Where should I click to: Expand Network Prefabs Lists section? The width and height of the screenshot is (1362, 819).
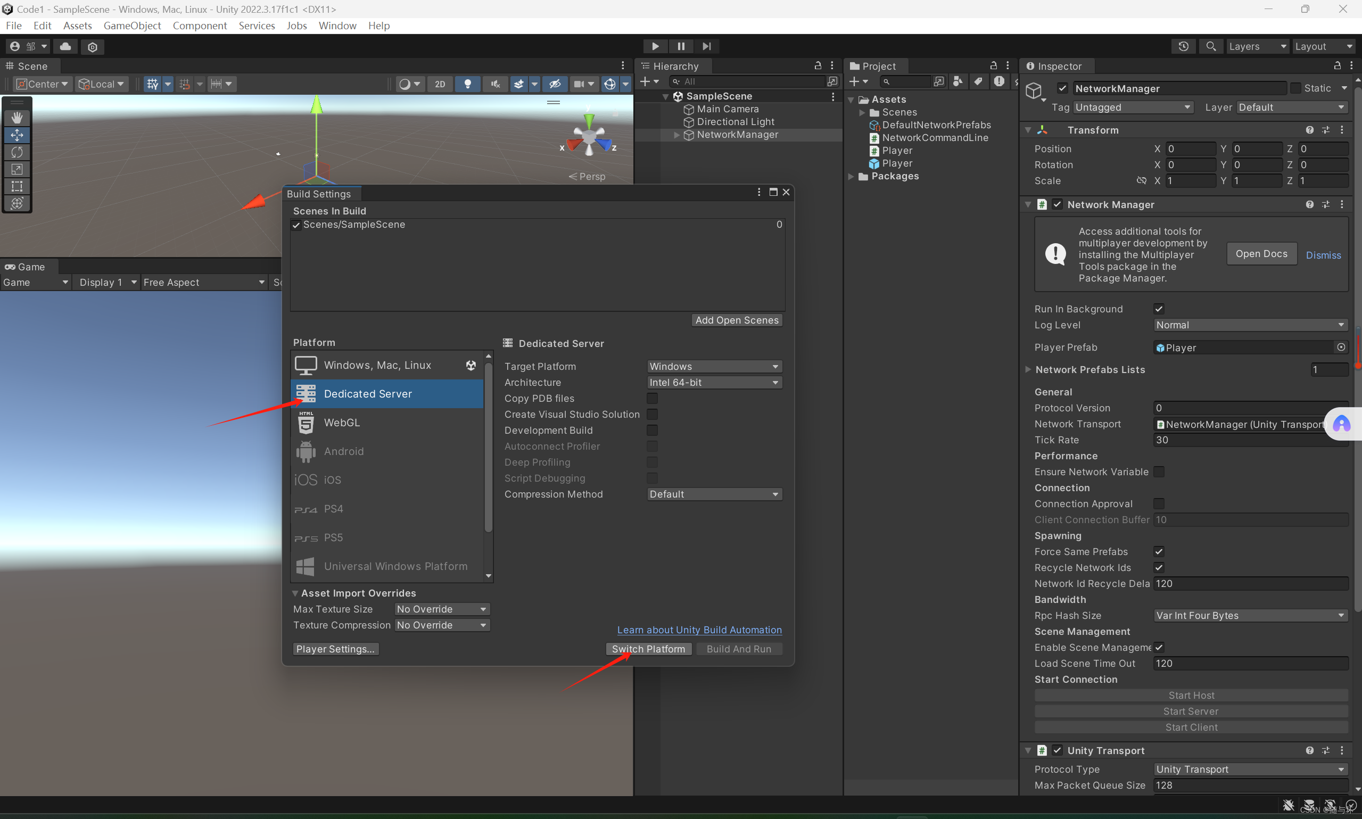click(1028, 369)
